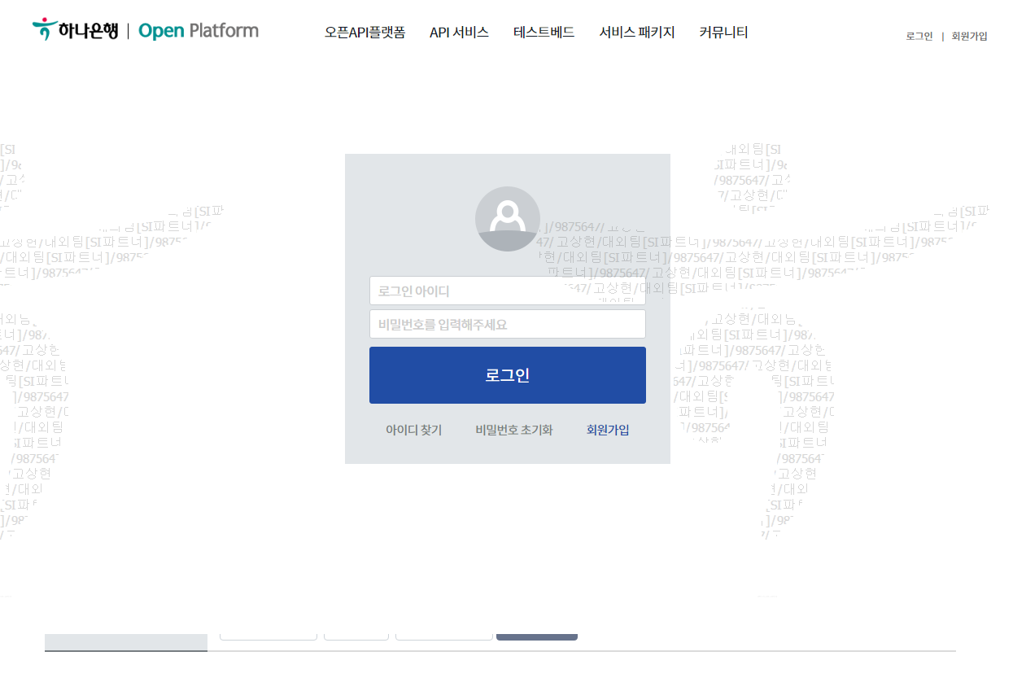Click the password input field
This screenshot has width=1026, height=691.
click(507, 323)
